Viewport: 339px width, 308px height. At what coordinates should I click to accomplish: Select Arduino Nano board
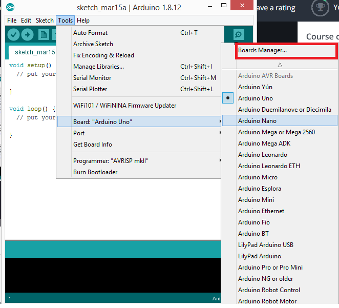[280, 121]
